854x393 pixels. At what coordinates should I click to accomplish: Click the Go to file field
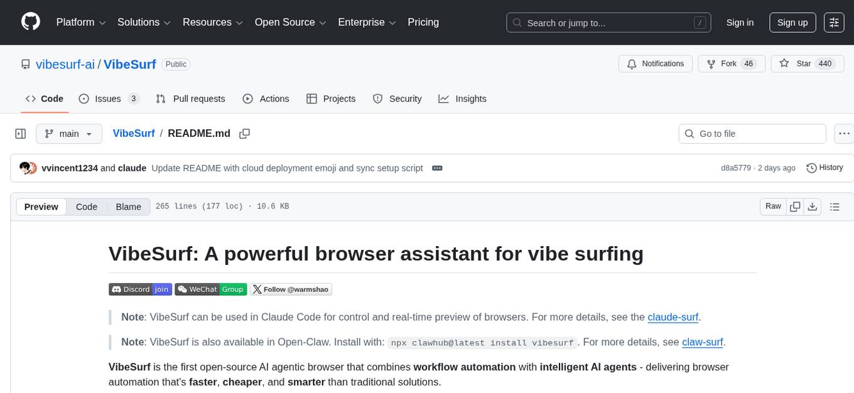[752, 133]
